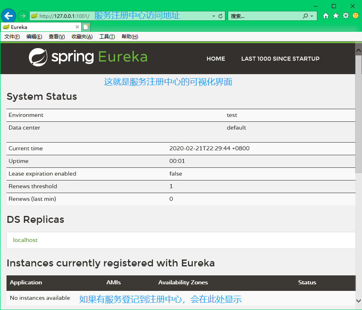
Task: Click the "Environment" row label
Action: coord(26,115)
